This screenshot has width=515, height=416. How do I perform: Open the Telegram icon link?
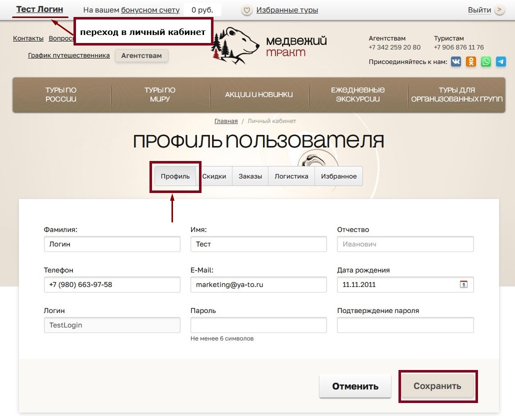(500, 61)
